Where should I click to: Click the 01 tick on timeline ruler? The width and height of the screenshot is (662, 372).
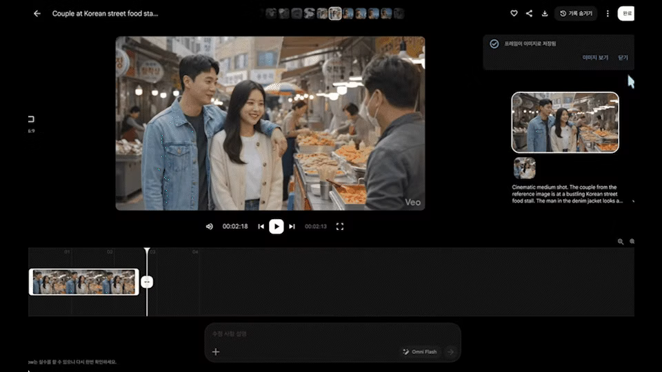point(67,252)
